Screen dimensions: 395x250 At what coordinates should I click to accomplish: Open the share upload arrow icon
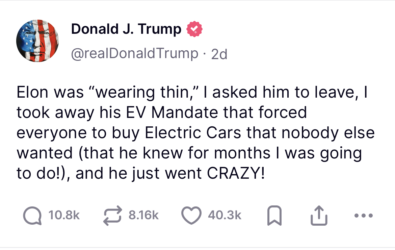pyautogui.click(x=319, y=216)
